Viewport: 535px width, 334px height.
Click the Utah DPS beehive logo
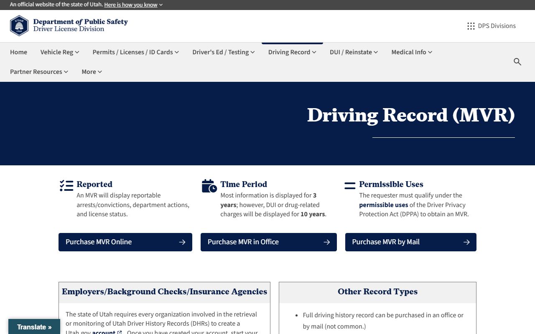19,26
